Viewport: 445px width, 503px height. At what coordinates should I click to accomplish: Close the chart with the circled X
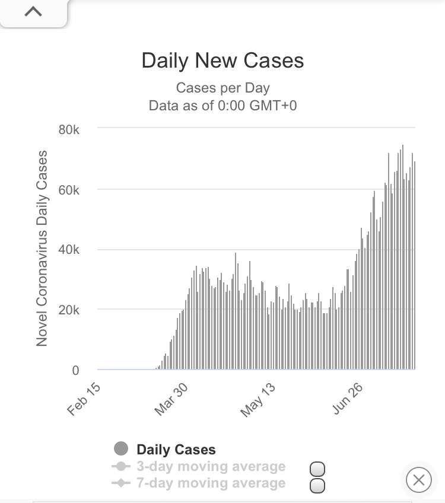[418, 479]
